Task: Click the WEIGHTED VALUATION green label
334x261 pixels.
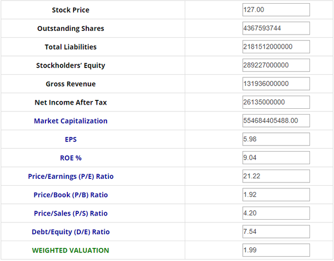Action: click(70, 250)
